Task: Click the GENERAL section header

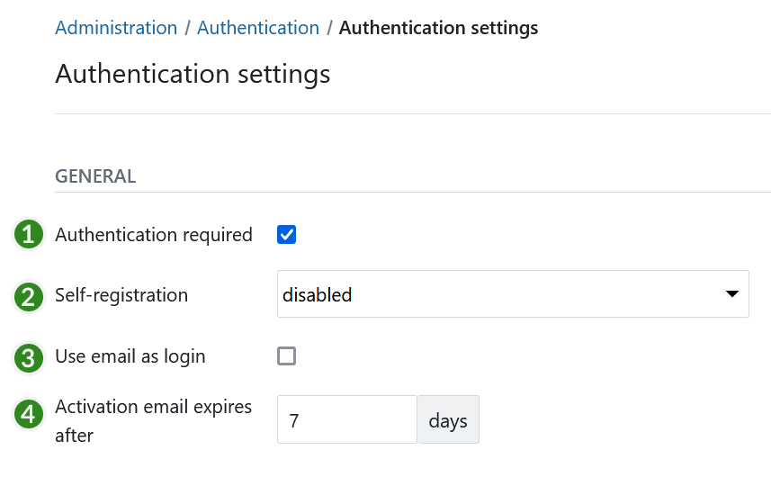Action: (x=95, y=176)
